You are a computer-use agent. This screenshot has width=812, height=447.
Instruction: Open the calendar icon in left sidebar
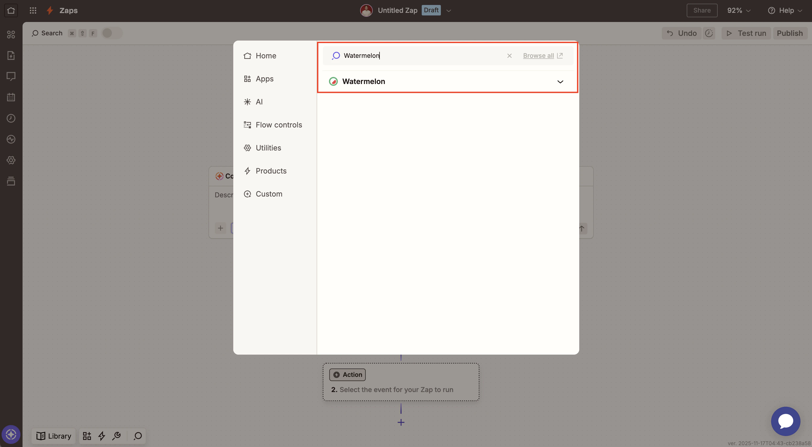[x=11, y=97]
